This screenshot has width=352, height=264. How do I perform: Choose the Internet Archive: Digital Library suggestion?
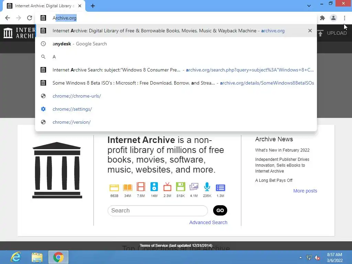(x=176, y=31)
